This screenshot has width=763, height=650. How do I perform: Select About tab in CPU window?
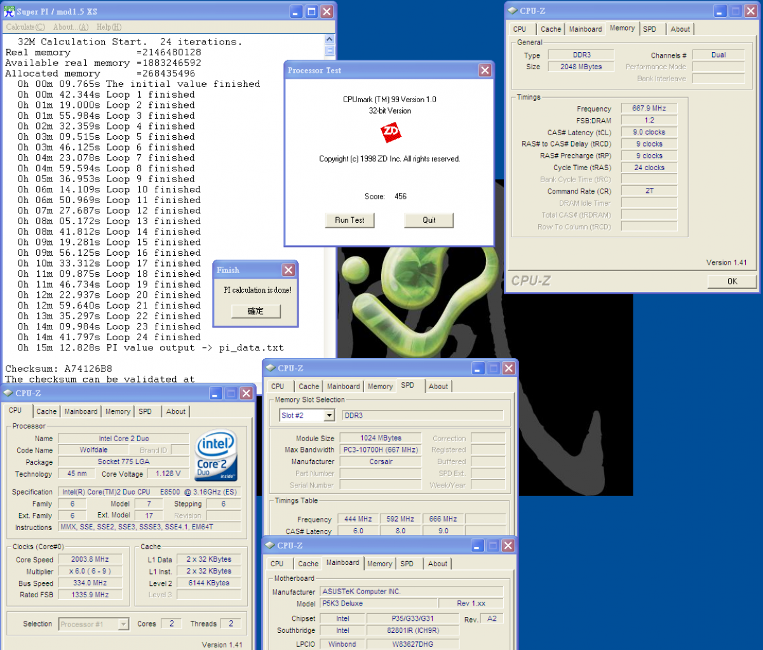pos(176,411)
